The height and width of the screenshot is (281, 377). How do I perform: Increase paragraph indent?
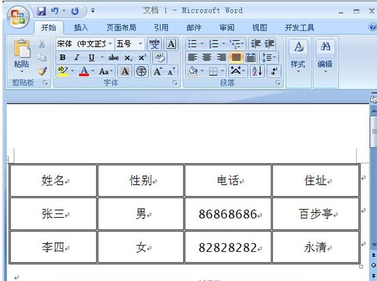click(270, 44)
